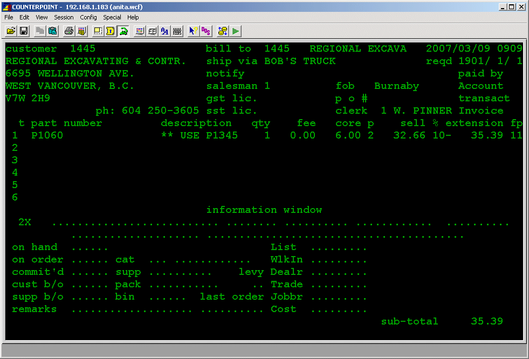Click empty order line number 6
Image resolution: width=529 pixels, height=359 pixels.
click(15, 197)
